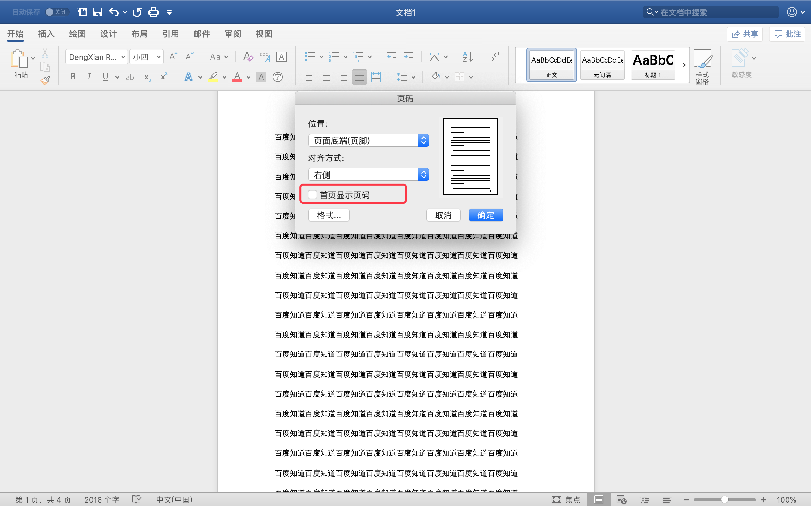811x506 pixels.
Task: Click the zoom slider handle
Action: click(724, 499)
